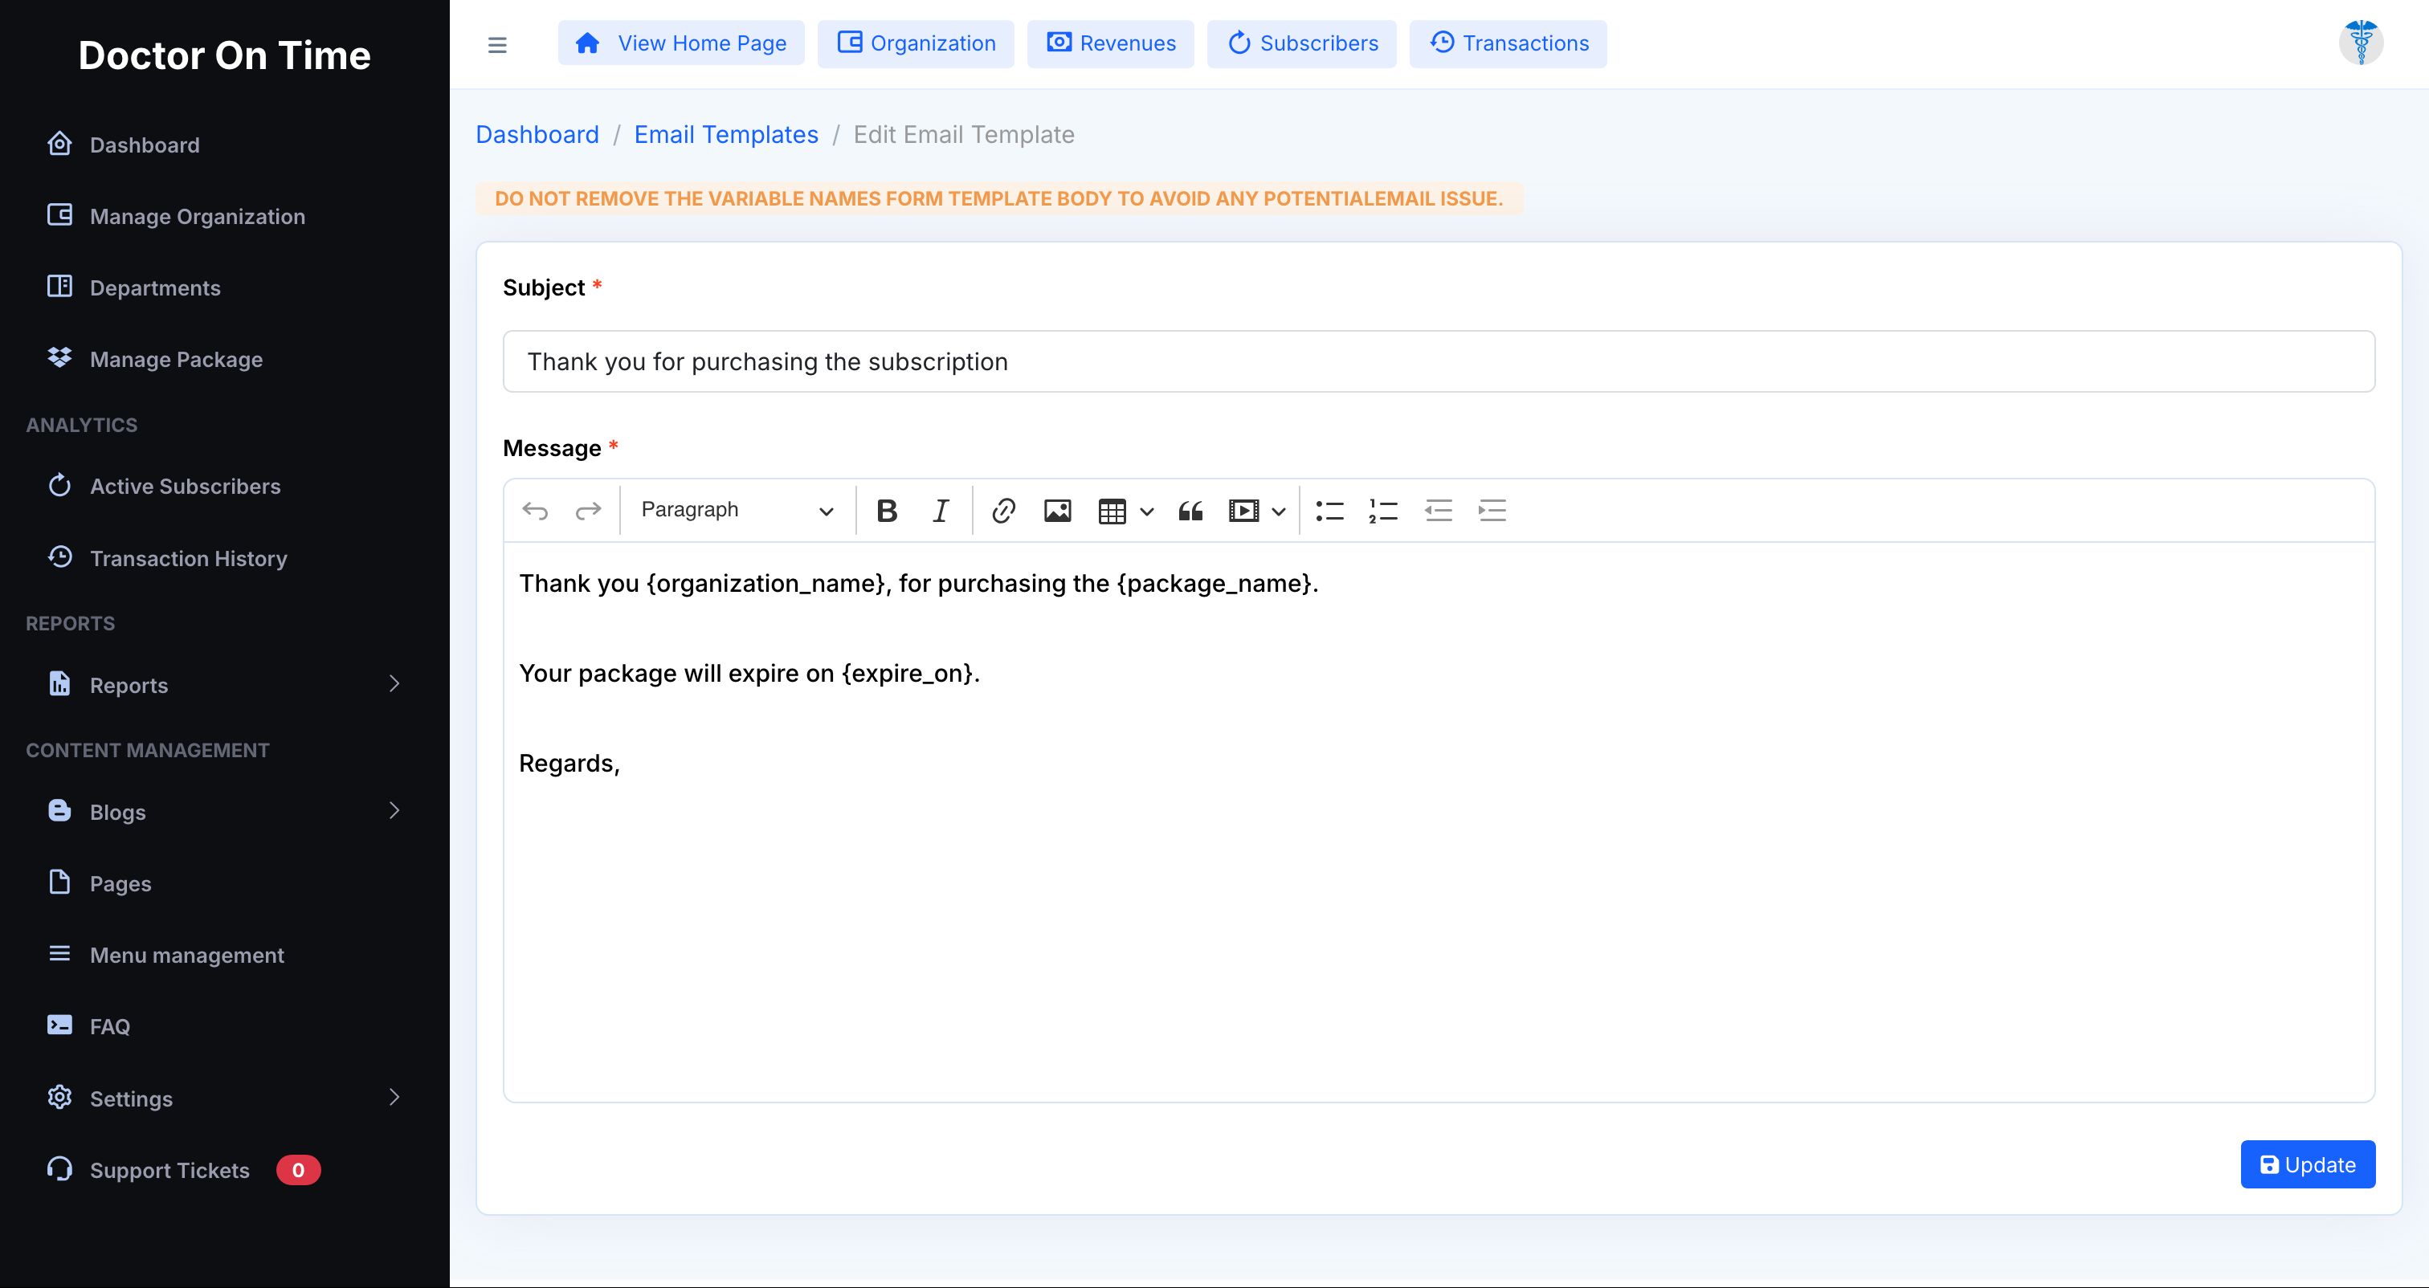Insert a link via link icon
Screen dimensions: 2429x1288
point(1003,511)
